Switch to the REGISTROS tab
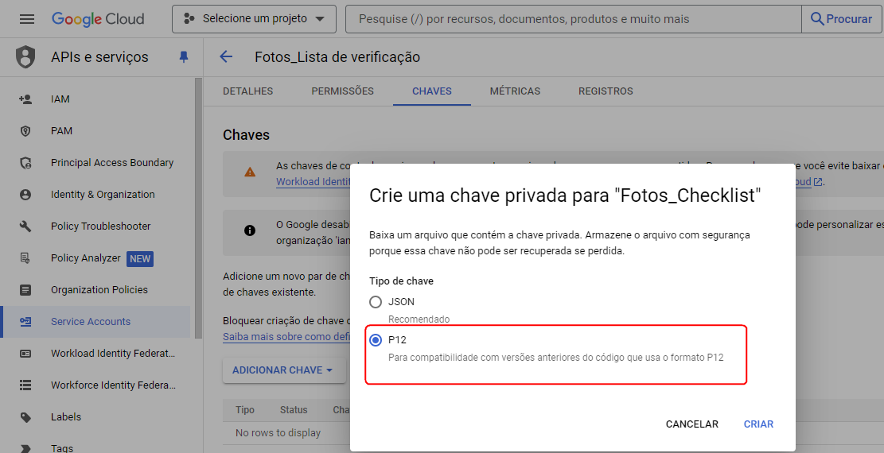This screenshot has height=453, width=884. (x=606, y=91)
